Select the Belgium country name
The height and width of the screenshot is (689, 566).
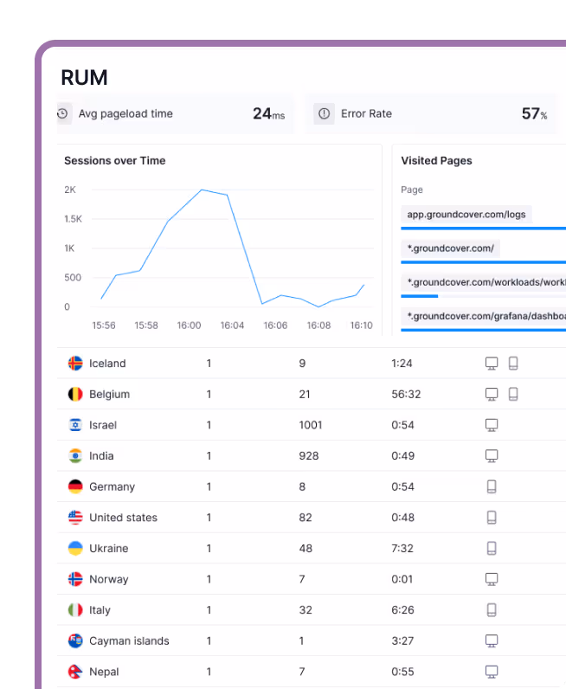[109, 394]
